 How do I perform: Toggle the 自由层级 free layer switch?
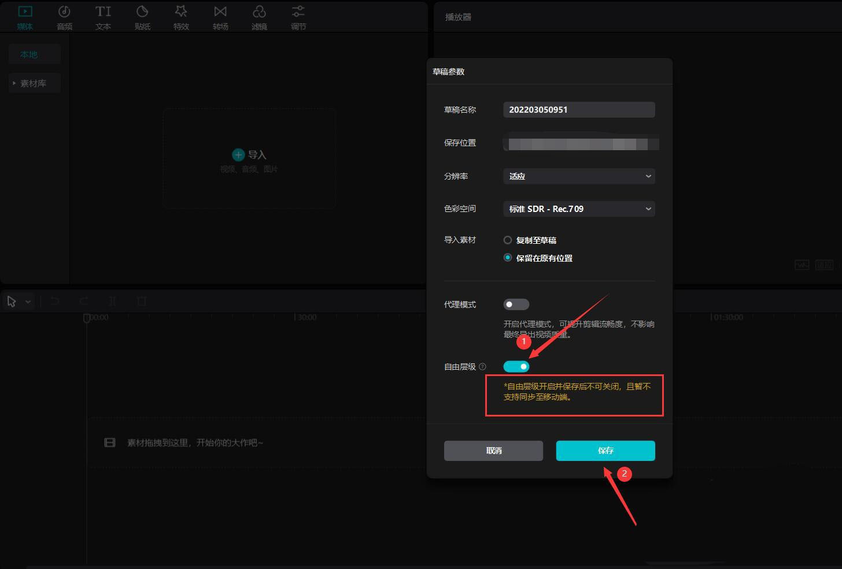(x=516, y=367)
